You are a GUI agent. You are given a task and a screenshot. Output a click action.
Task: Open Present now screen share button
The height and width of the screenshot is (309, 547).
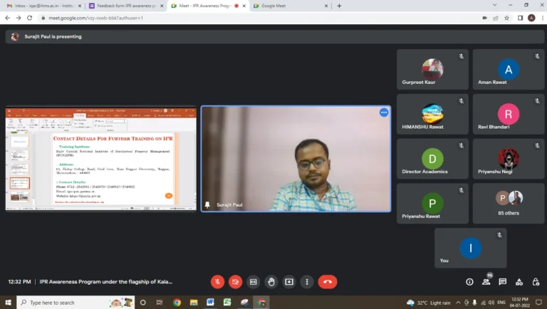click(x=289, y=282)
